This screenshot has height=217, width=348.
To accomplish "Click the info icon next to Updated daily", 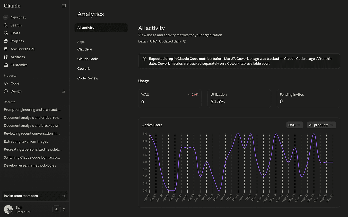I will (x=185, y=41).
